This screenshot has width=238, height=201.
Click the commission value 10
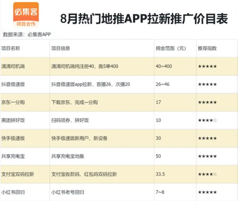pyautogui.click(x=158, y=120)
